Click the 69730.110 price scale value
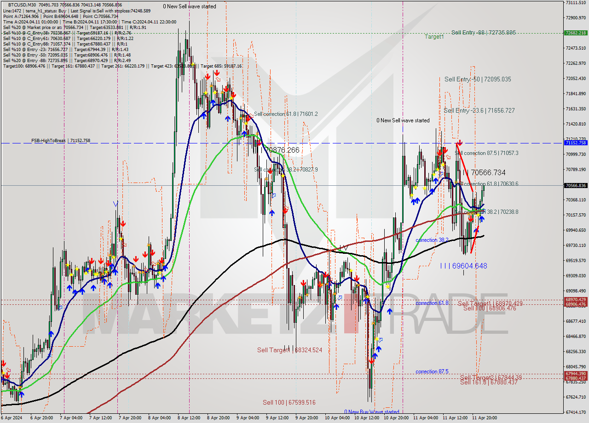 576,245
